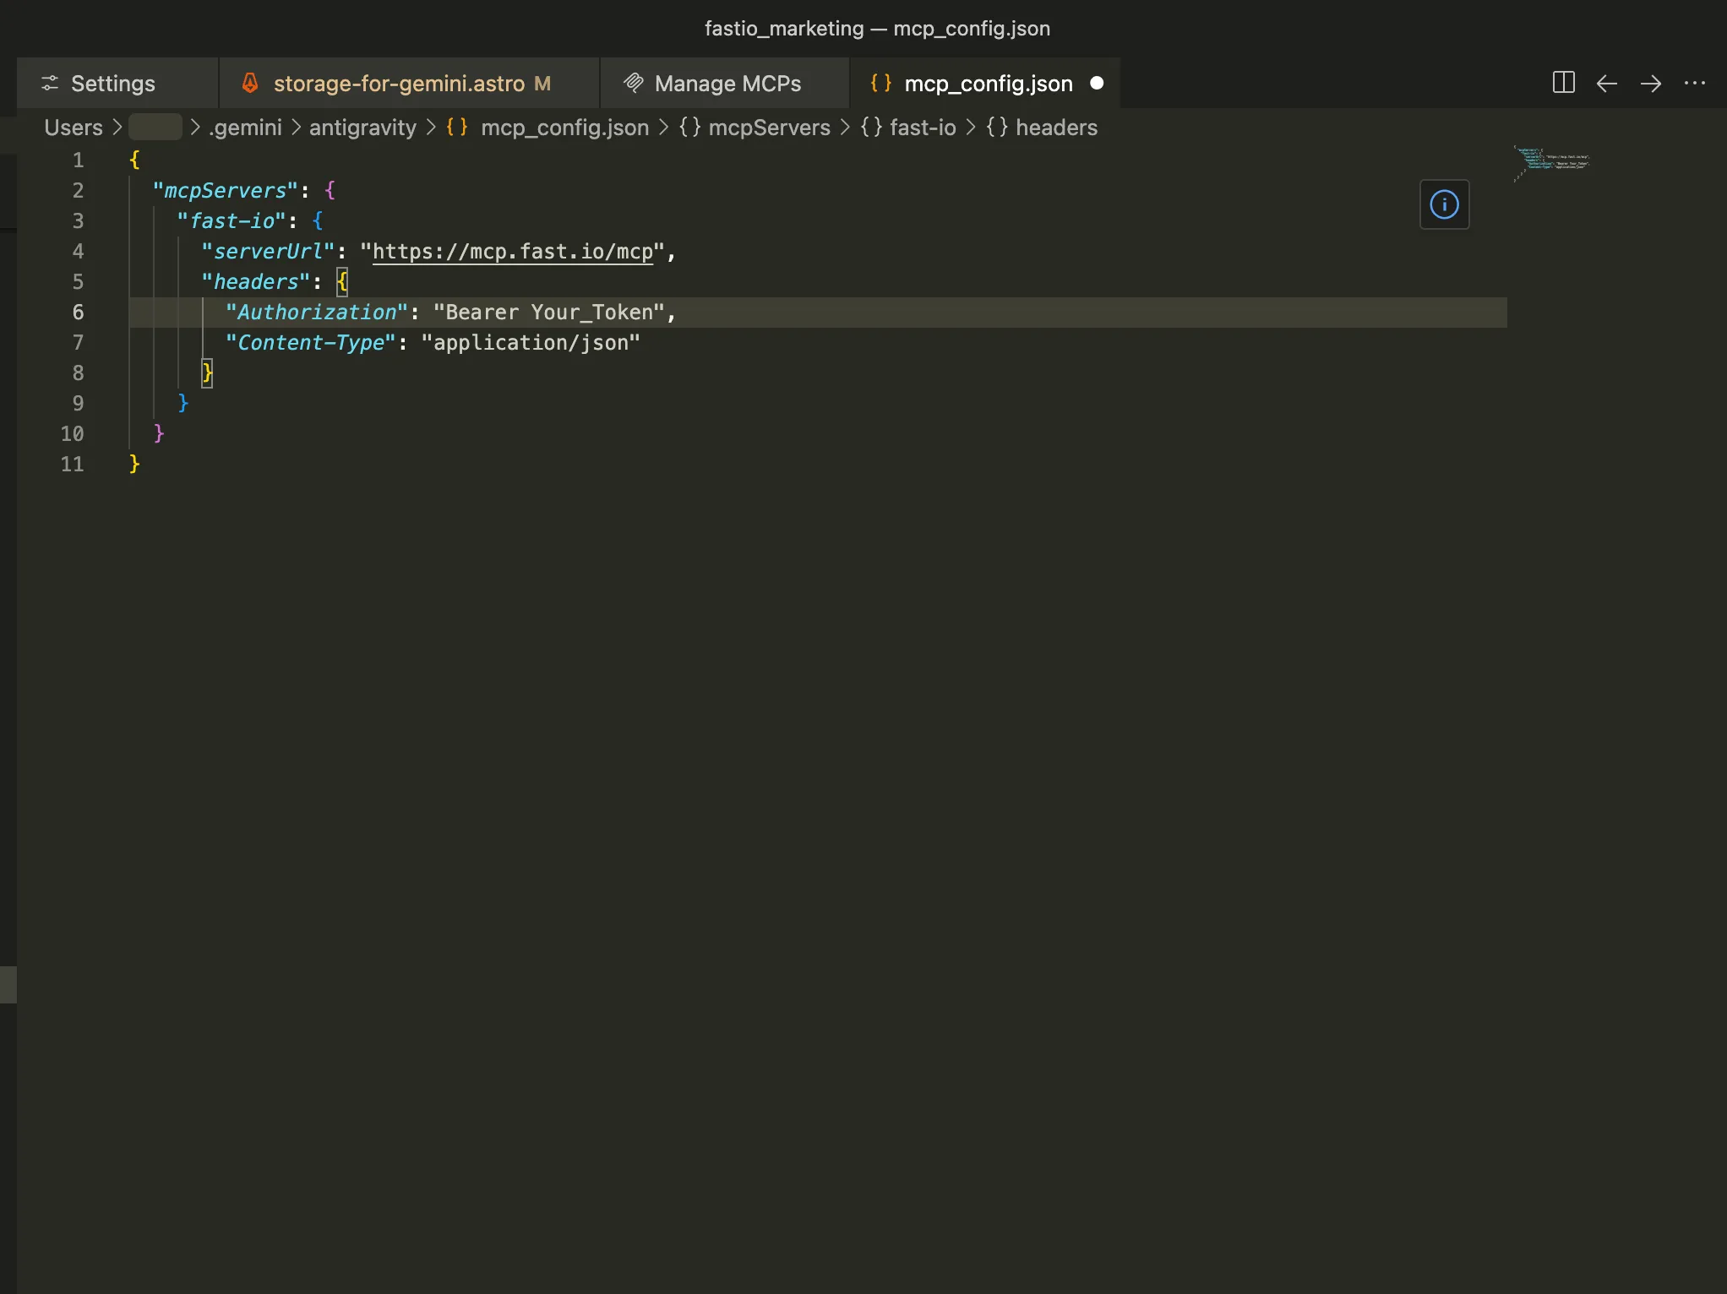Open the ellipsis more-actions menu
The width and height of the screenshot is (1727, 1294).
[x=1697, y=83]
